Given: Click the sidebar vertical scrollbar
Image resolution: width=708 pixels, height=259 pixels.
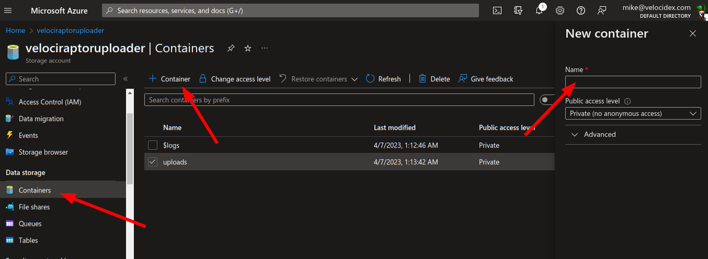Looking at the screenshot, I should (130, 141).
